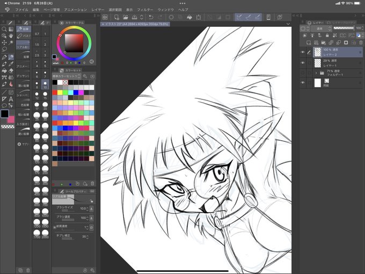This screenshot has width=365, height=274.
Task: Choose brush size 20 preset
Action: [45, 105]
